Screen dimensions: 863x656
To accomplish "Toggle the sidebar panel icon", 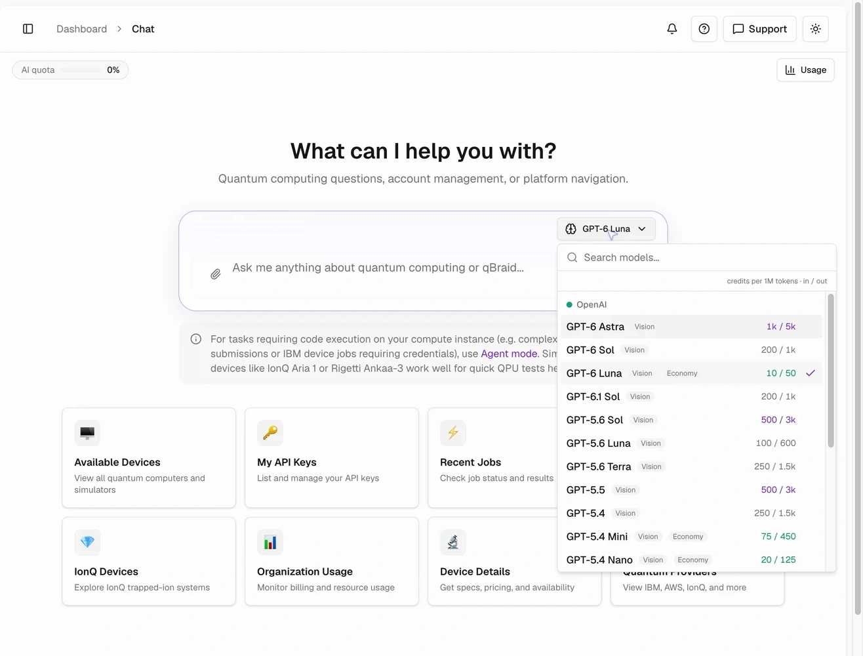I will [x=28, y=29].
